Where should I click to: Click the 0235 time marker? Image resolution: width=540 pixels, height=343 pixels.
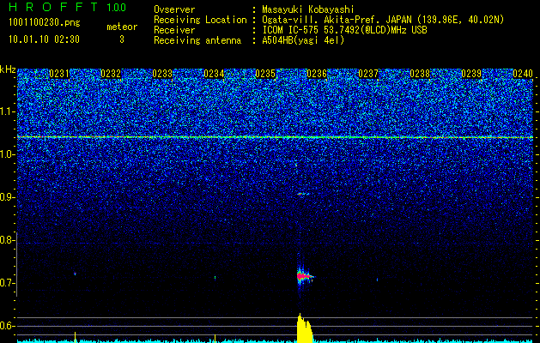265,74
